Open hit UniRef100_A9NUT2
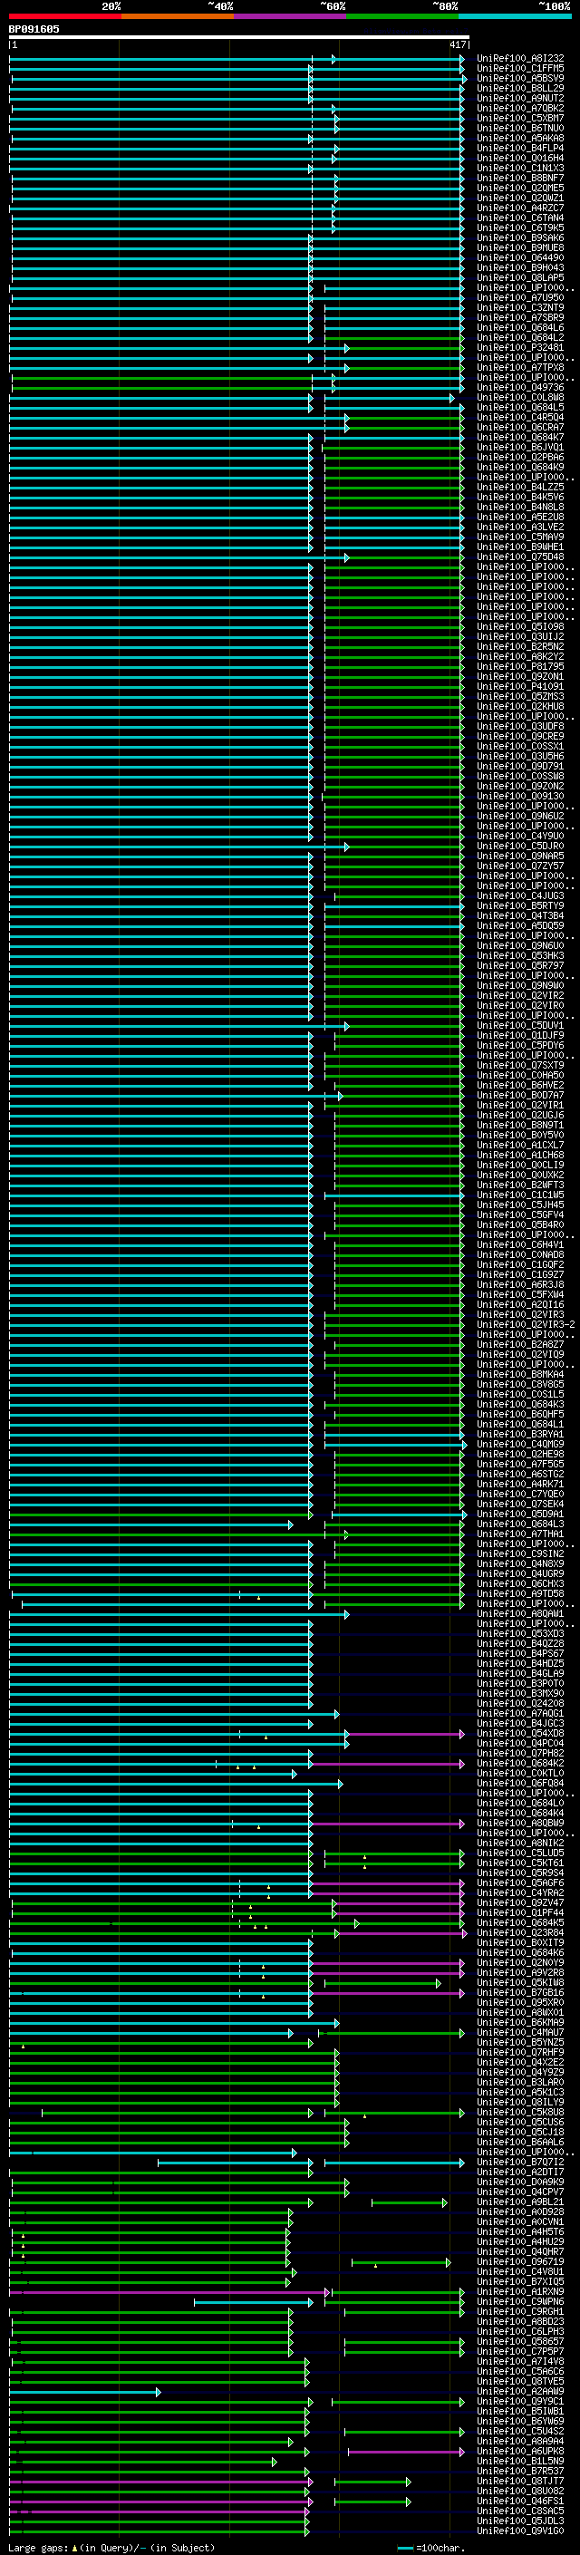This screenshot has width=580, height=2555. pyautogui.click(x=520, y=98)
